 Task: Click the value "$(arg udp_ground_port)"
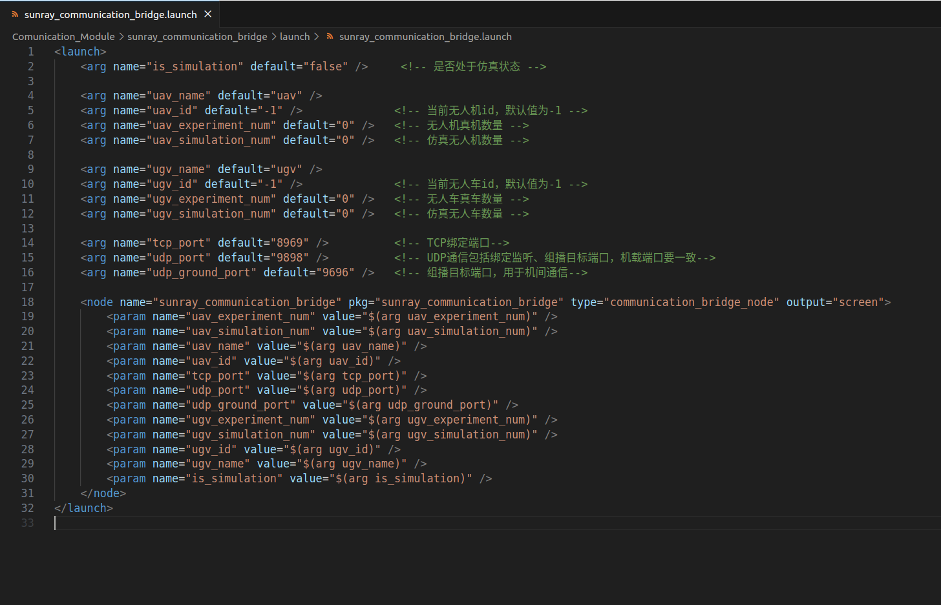click(421, 405)
